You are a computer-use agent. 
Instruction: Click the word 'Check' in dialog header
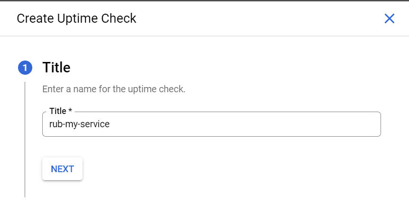pos(121,18)
